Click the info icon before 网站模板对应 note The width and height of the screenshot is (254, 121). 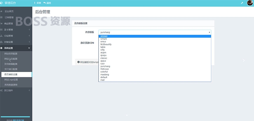[78, 62]
